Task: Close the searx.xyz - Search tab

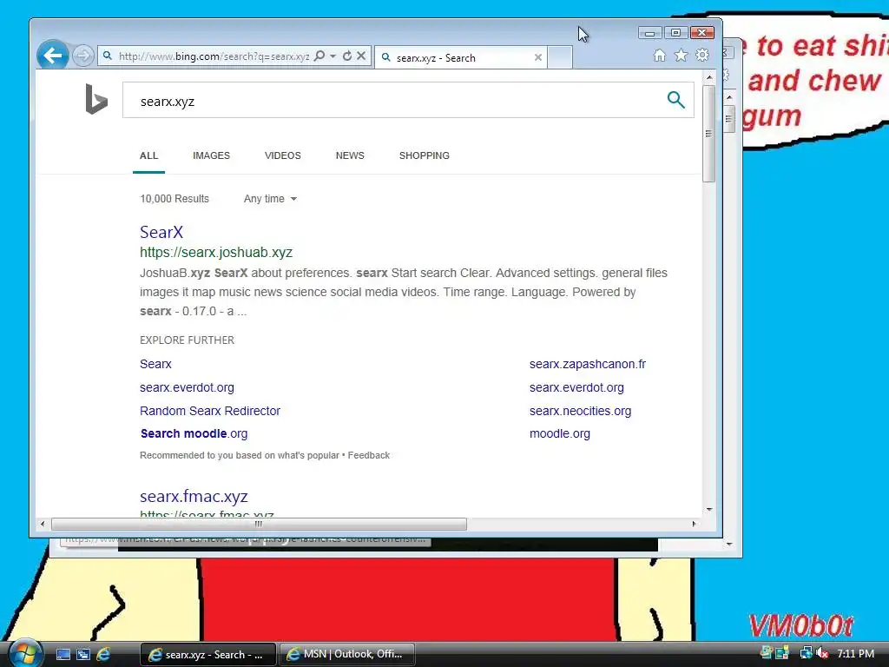Action: (x=538, y=57)
